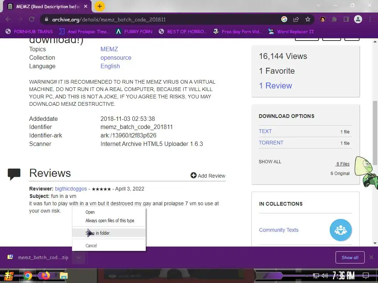Open Firefox from the taskbar

point(45,275)
